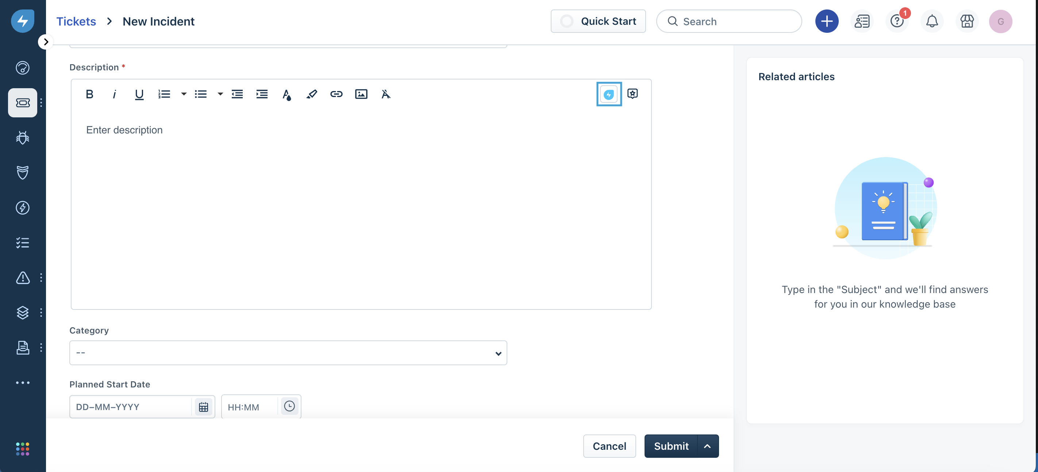1038x472 pixels.
Task: Click the notifications bell icon
Action: [x=932, y=21]
